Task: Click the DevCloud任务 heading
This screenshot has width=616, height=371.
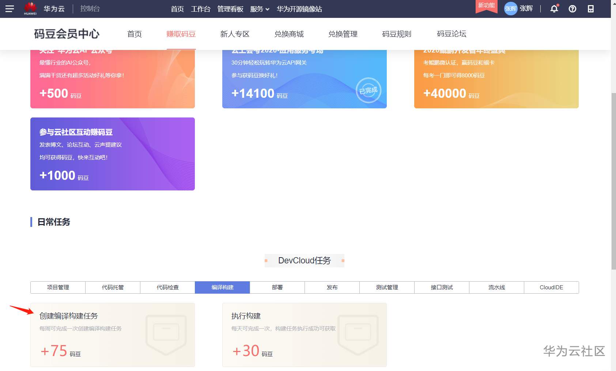Action: click(x=305, y=260)
